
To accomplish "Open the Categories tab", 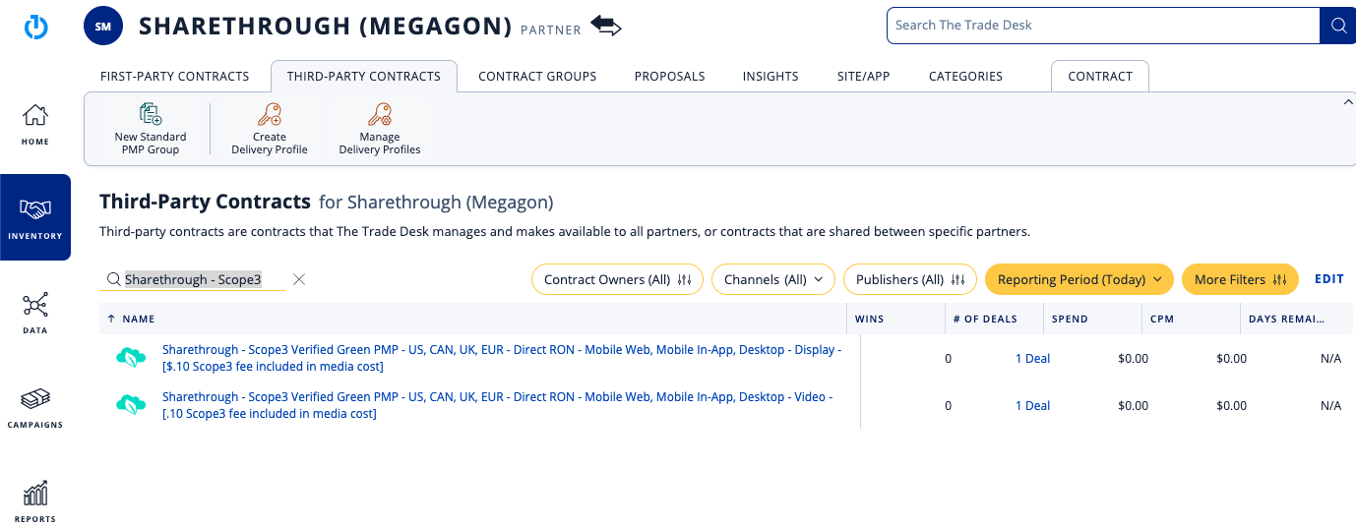I will click(x=965, y=76).
